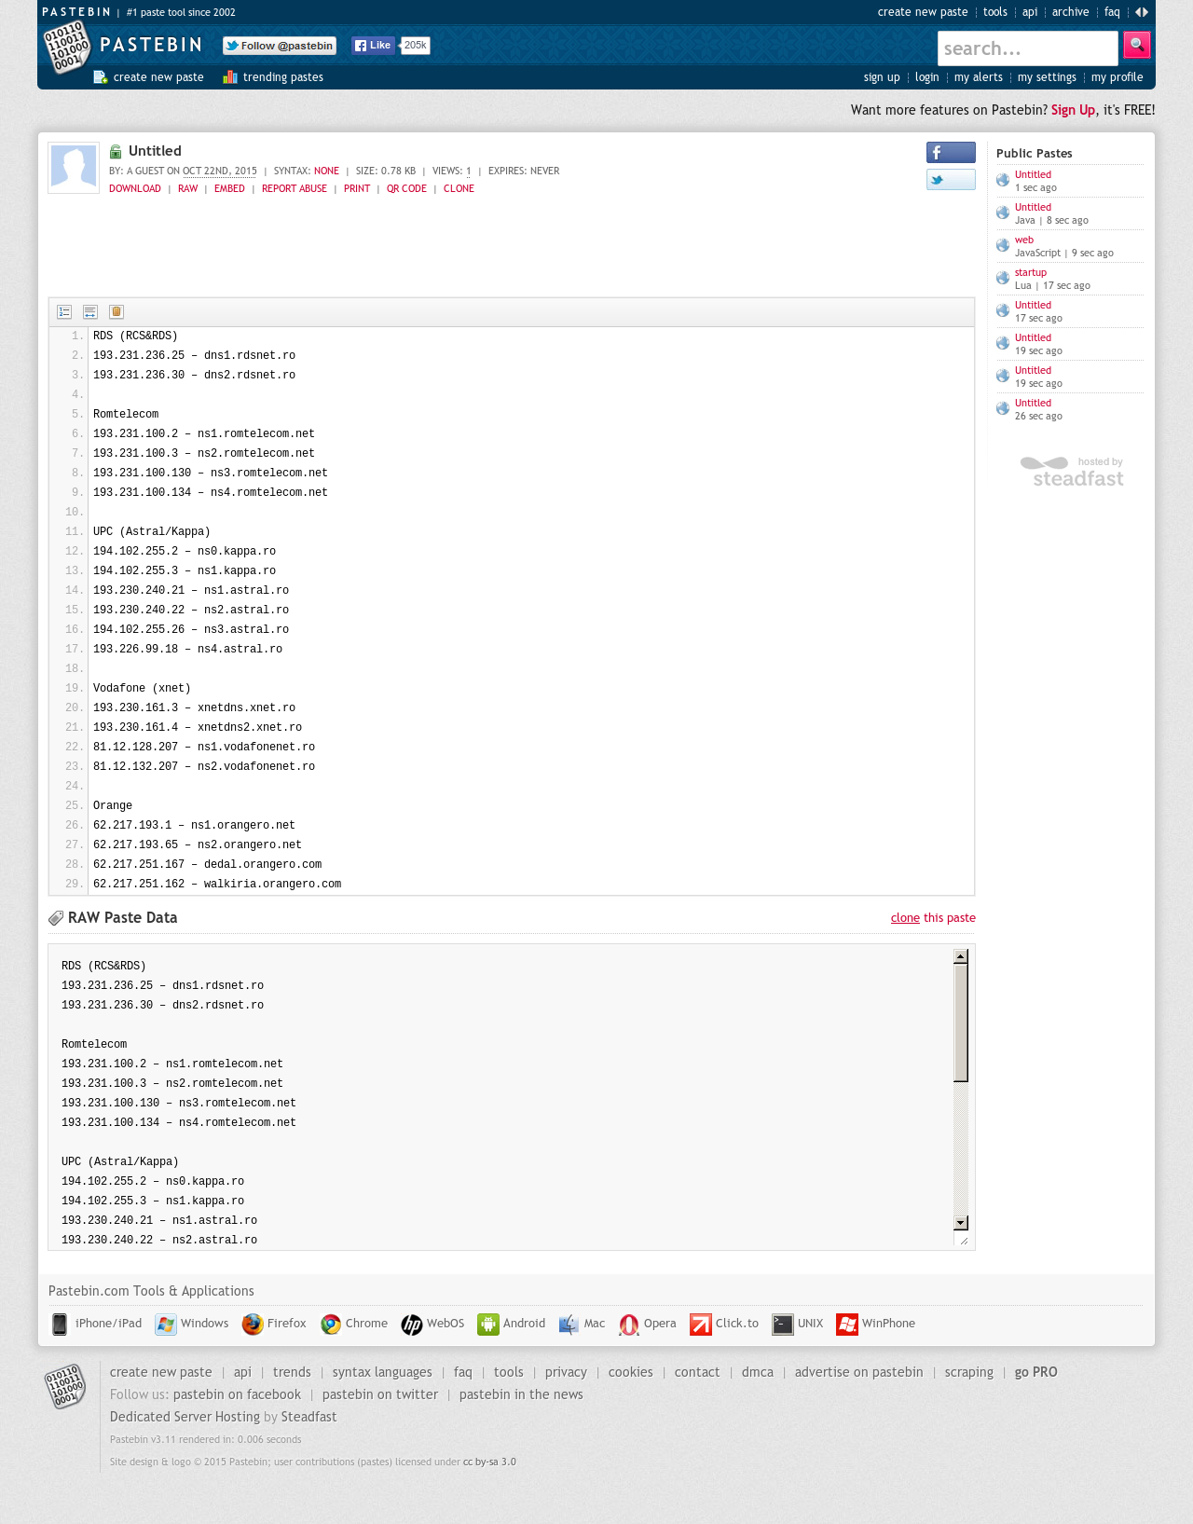
Task: Go to the sign up page
Action: (882, 77)
